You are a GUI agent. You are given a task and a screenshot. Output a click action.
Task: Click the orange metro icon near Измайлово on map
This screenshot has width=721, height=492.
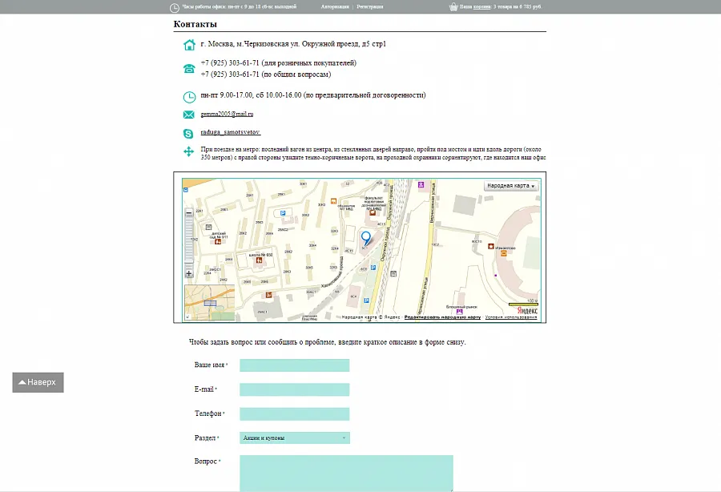(x=504, y=253)
